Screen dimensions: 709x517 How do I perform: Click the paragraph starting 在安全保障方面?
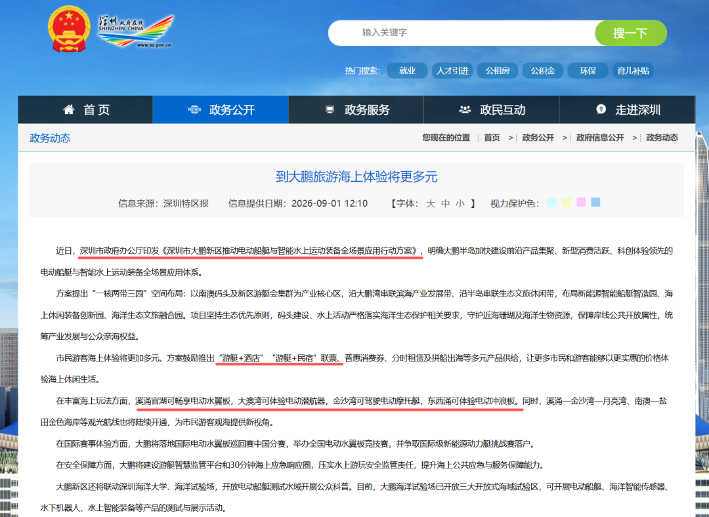pyautogui.click(x=301, y=465)
